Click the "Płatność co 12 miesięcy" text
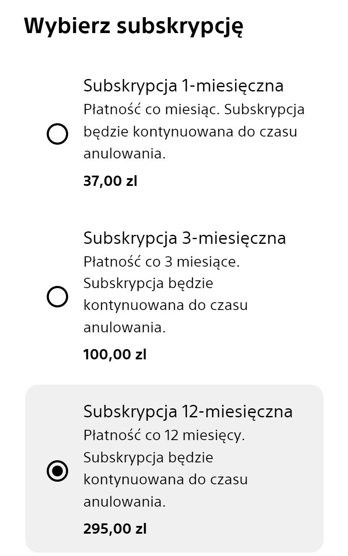Image resolution: width=348 pixels, height=556 pixels. (164, 435)
